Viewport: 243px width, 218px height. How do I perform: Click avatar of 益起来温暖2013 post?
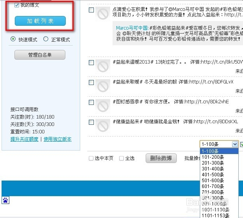(x=103, y=66)
